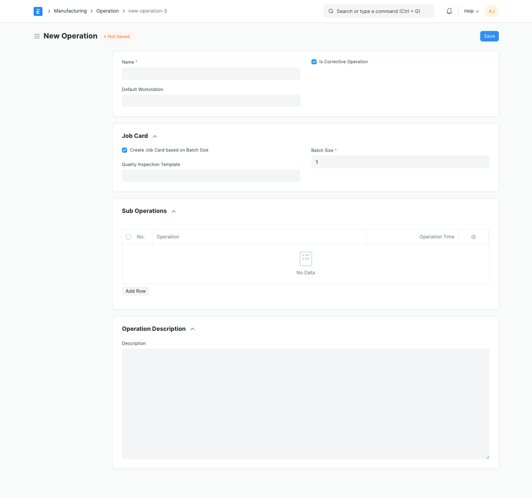Navigate to Operation breadcrumb link

click(107, 11)
